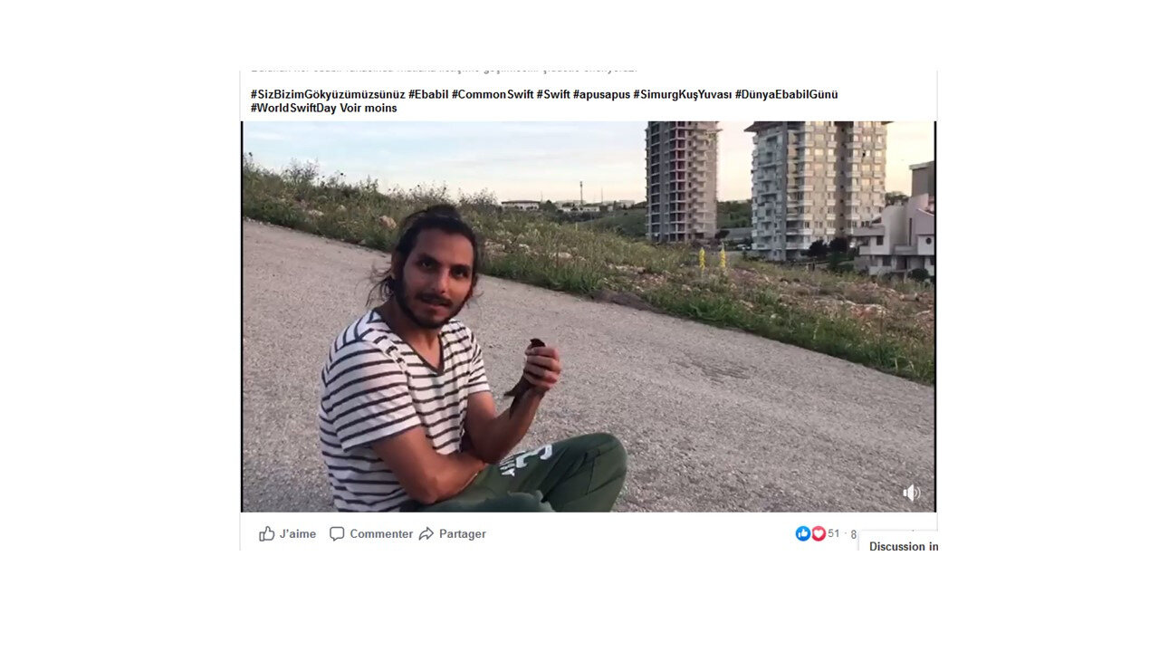Open hashtag #CommonSwift
The height and width of the screenshot is (652, 1159).
[x=493, y=94]
